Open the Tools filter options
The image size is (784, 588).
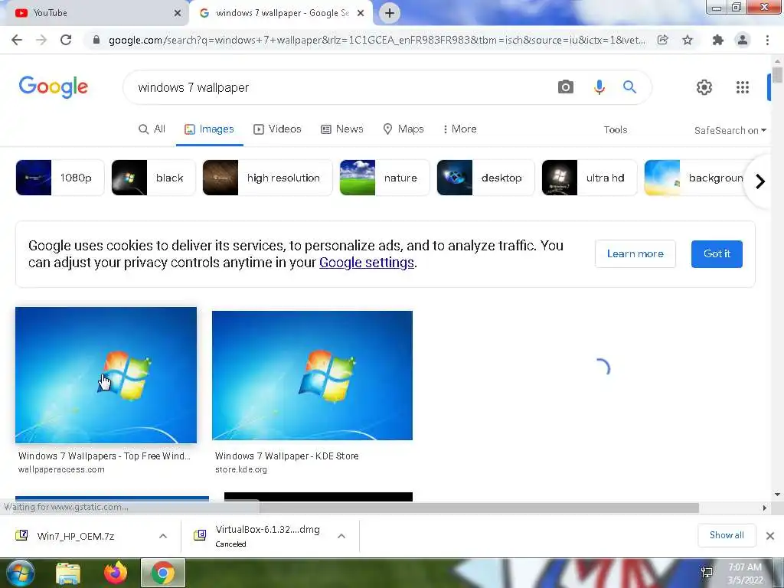[616, 130]
